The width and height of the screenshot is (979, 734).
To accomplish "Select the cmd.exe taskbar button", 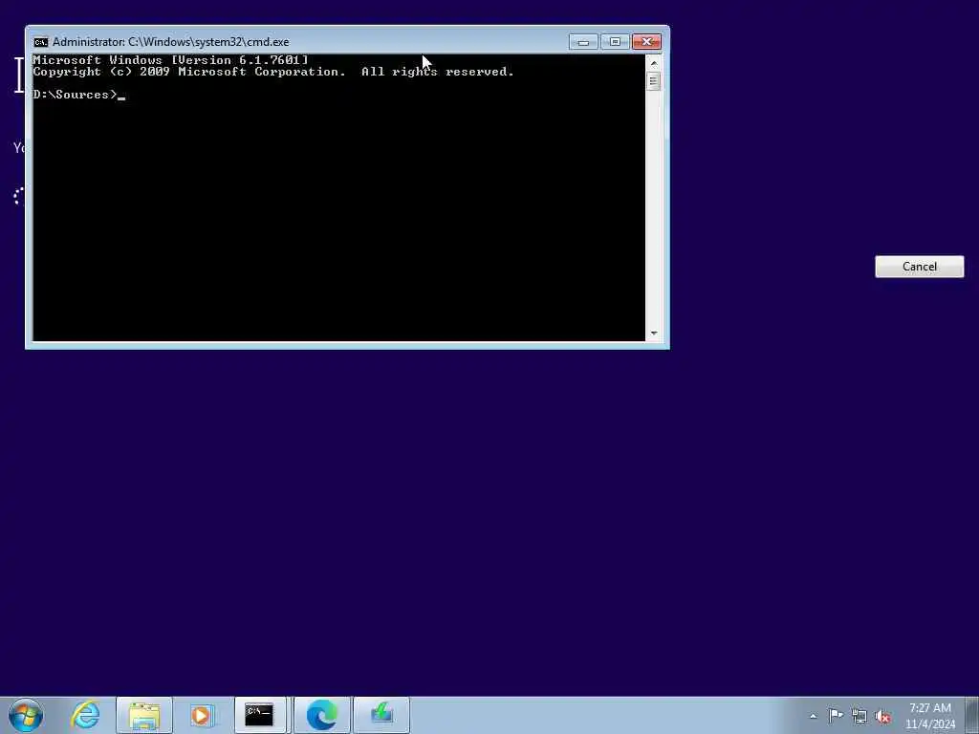I will (259, 715).
